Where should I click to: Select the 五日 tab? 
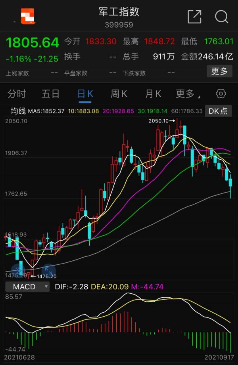[x=50, y=94]
